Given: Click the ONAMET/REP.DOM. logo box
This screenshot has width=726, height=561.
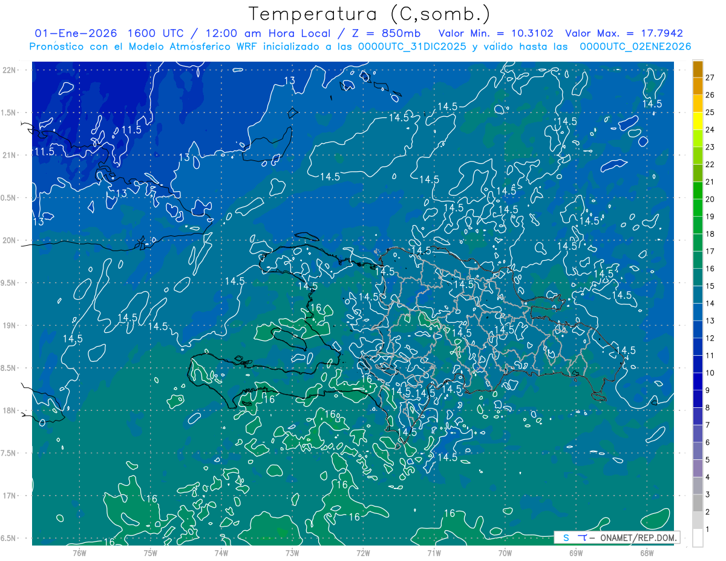Looking at the screenshot, I should tap(617, 537).
